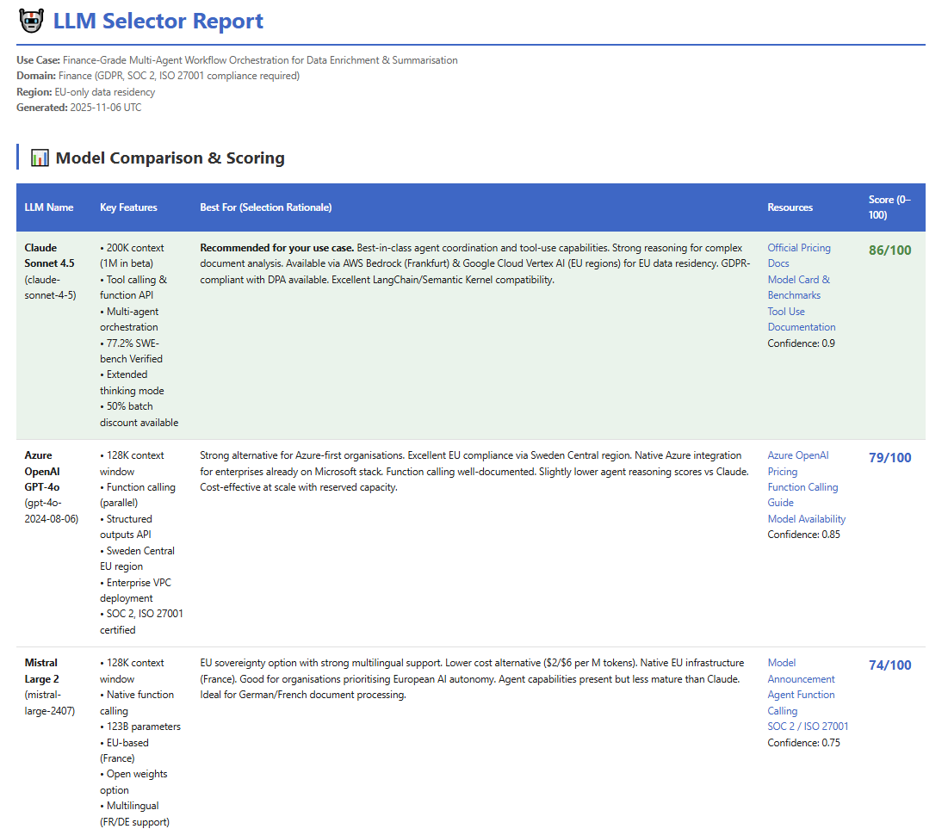948x835 pixels.
Task: Click the Key Features column header
Action: [x=128, y=207]
